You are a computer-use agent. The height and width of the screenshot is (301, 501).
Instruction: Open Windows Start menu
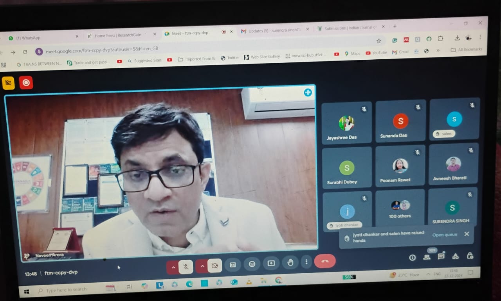click(27, 291)
